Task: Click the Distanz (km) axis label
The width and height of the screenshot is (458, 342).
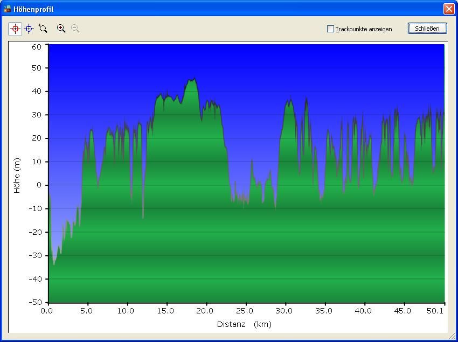Action: [244, 324]
